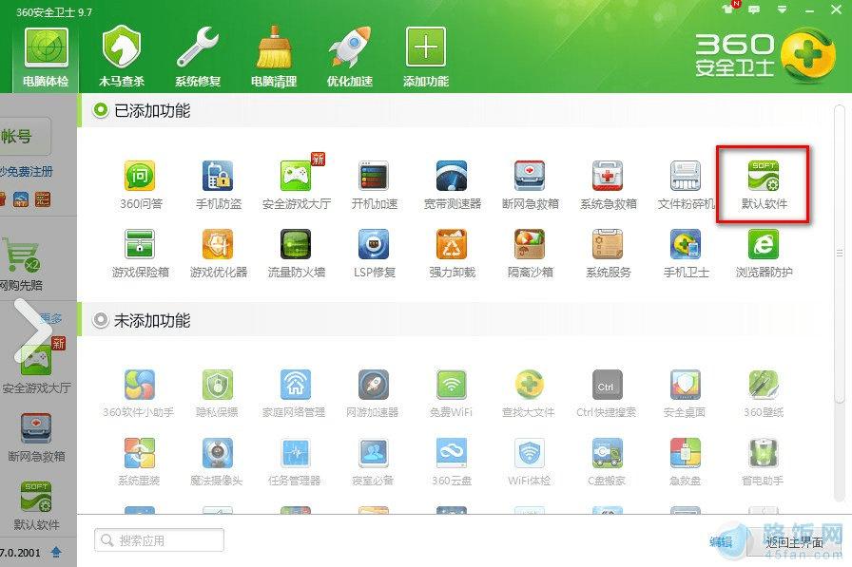Switch to 木马查杀 tab
Image resolution: width=852 pixels, height=567 pixels.
pos(121,58)
